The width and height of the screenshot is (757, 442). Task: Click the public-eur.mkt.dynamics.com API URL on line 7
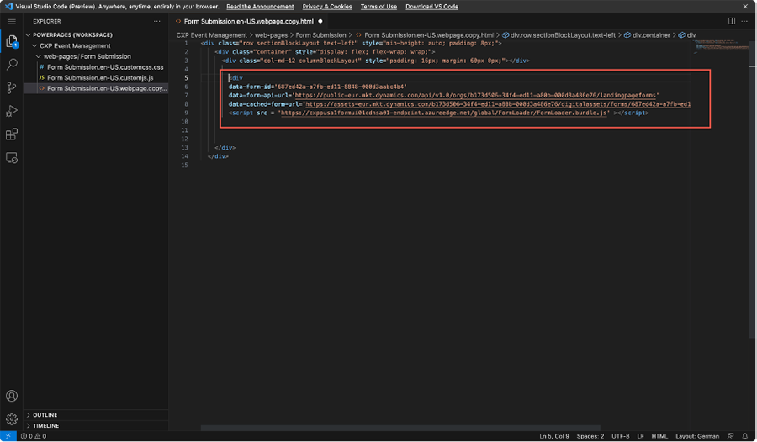(475, 96)
